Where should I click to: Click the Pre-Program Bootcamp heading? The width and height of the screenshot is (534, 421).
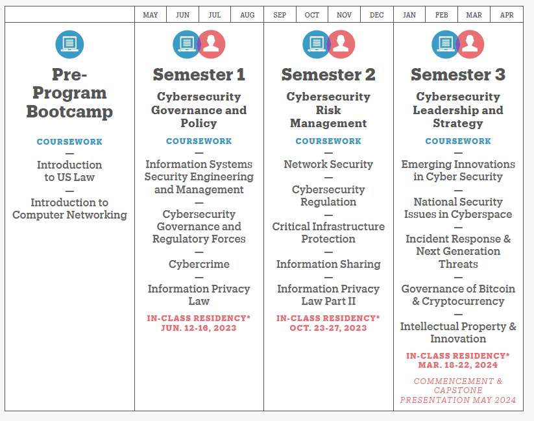click(x=69, y=93)
